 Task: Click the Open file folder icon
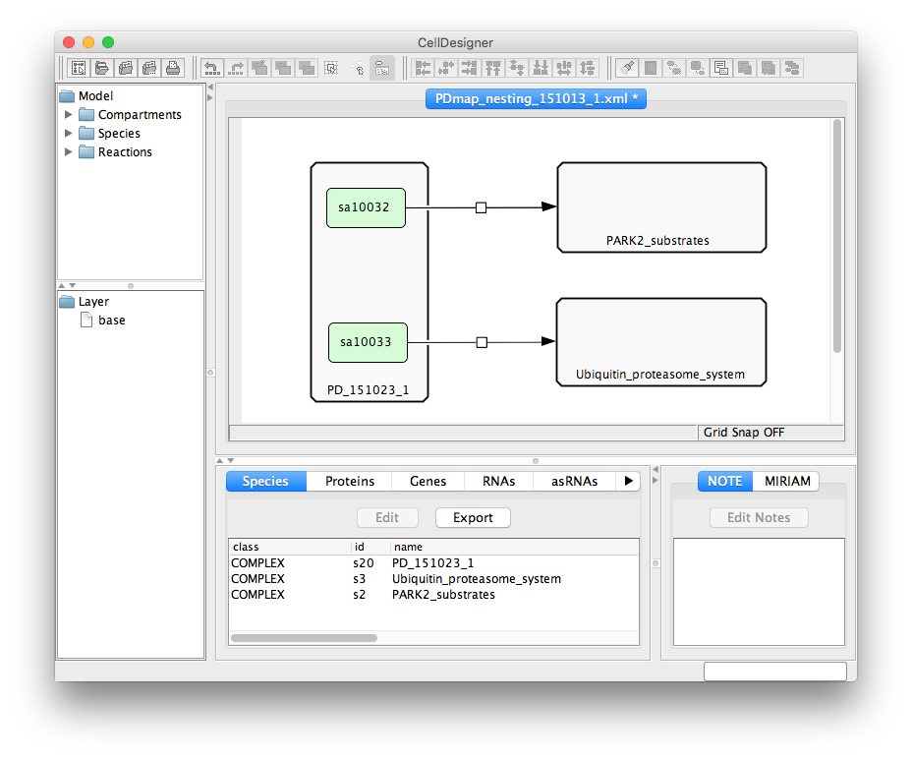102,68
